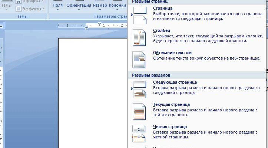Click the Четная страница section break icon
This screenshot has width=268, height=148.
pos(139,134)
